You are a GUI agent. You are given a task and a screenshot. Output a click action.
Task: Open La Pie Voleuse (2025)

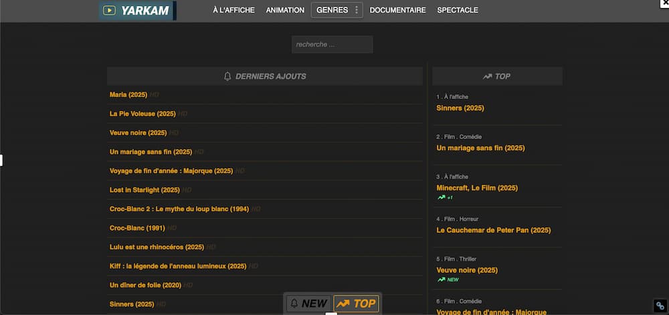point(142,114)
